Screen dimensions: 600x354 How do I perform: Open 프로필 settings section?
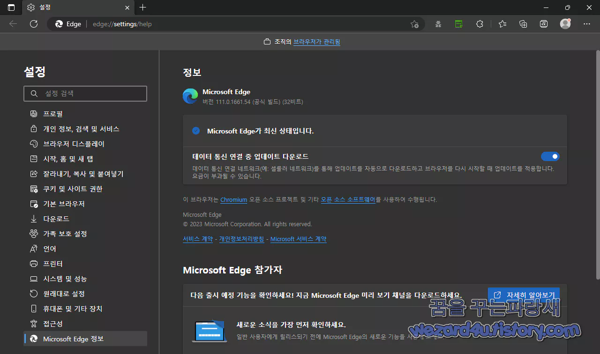[85, 114]
